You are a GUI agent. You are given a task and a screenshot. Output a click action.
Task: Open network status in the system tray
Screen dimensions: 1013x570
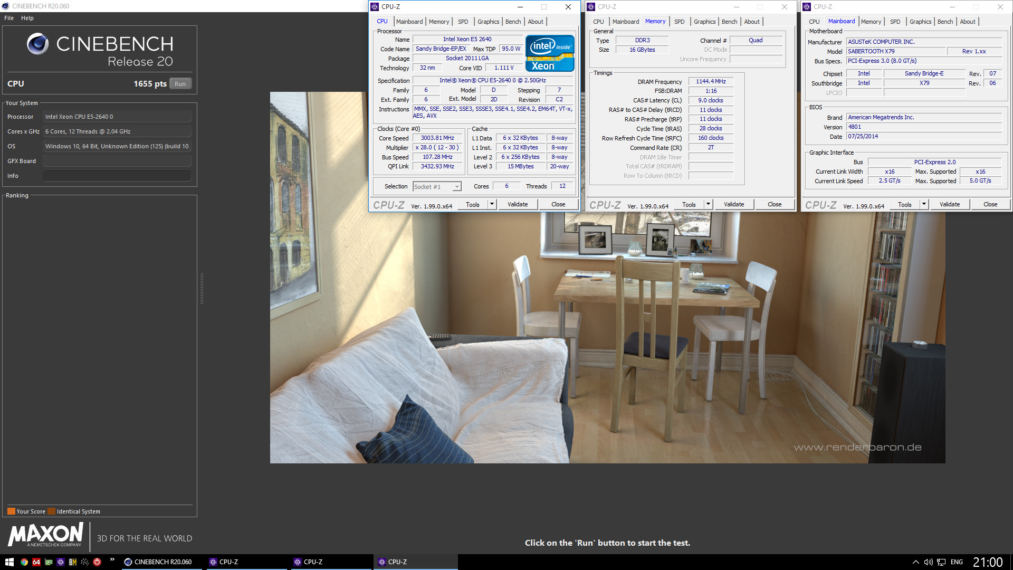941,562
